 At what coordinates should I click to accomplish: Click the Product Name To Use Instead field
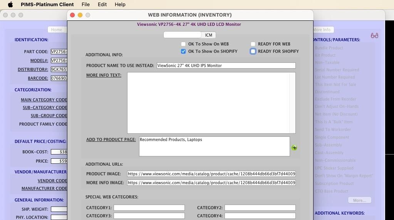tap(226, 65)
